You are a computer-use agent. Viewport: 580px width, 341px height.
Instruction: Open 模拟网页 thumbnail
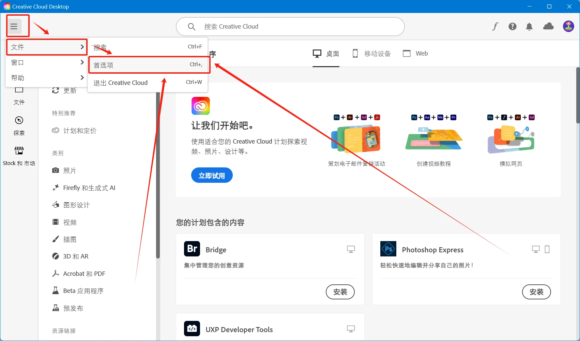[511, 140]
